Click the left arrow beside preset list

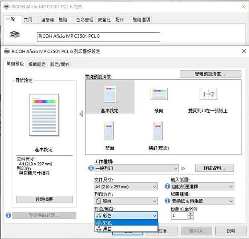81,113
